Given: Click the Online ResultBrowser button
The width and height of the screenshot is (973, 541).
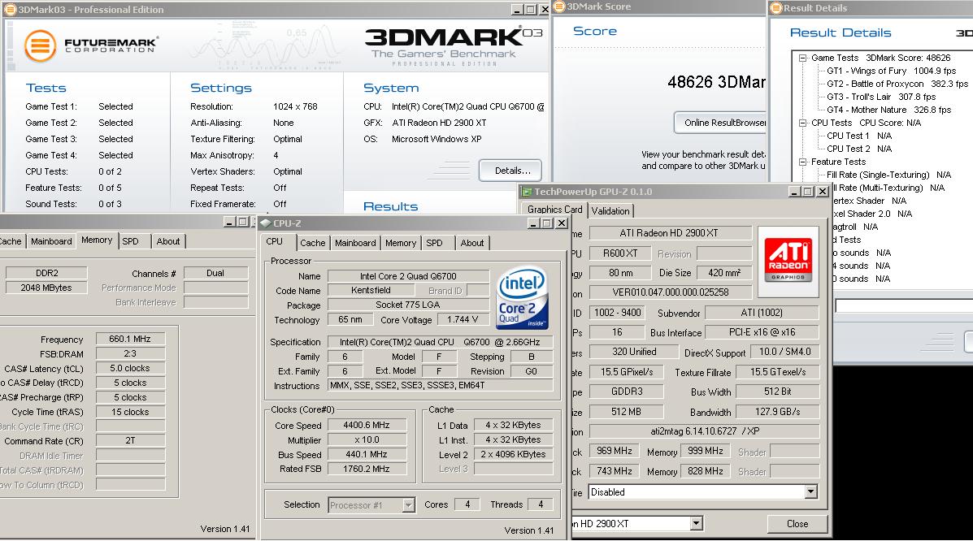Looking at the screenshot, I should coord(721,123).
